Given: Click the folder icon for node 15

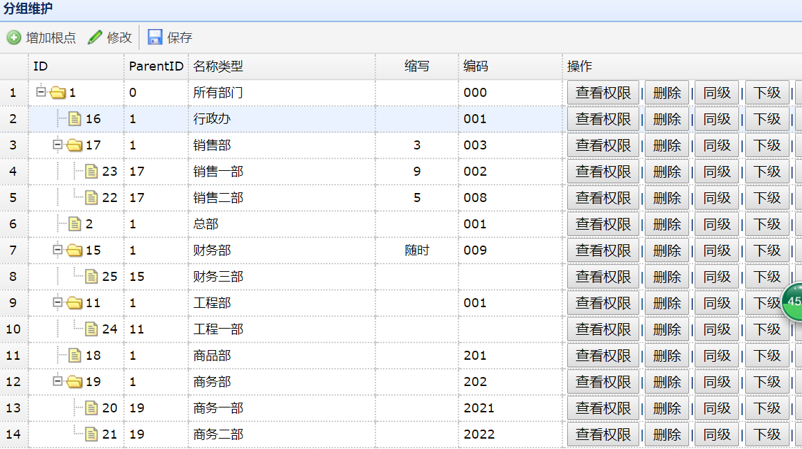Looking at the screenshot, I should click(74, 250).
